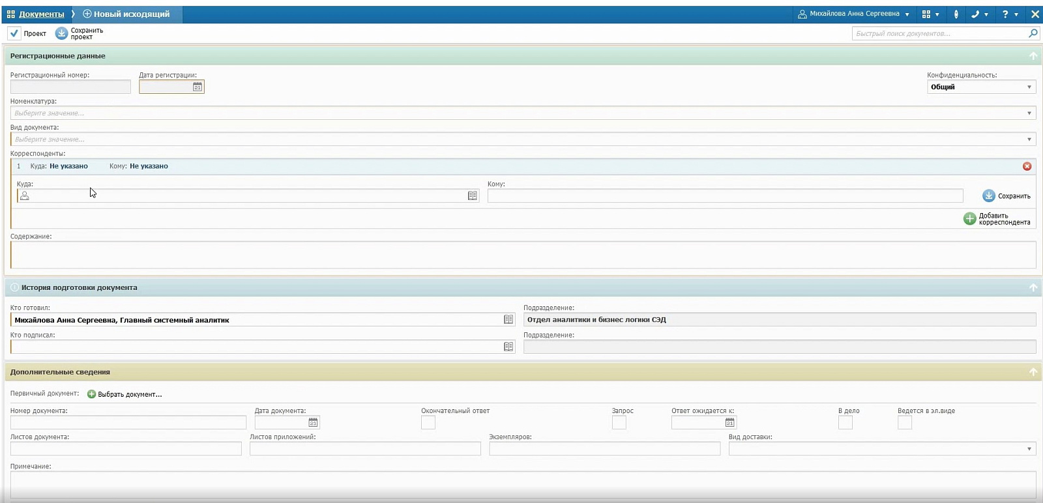Image resolution: width=1043 pixels, height=503 pixels.
Task: Click the quick document search field
Action: tap(939, 33)
